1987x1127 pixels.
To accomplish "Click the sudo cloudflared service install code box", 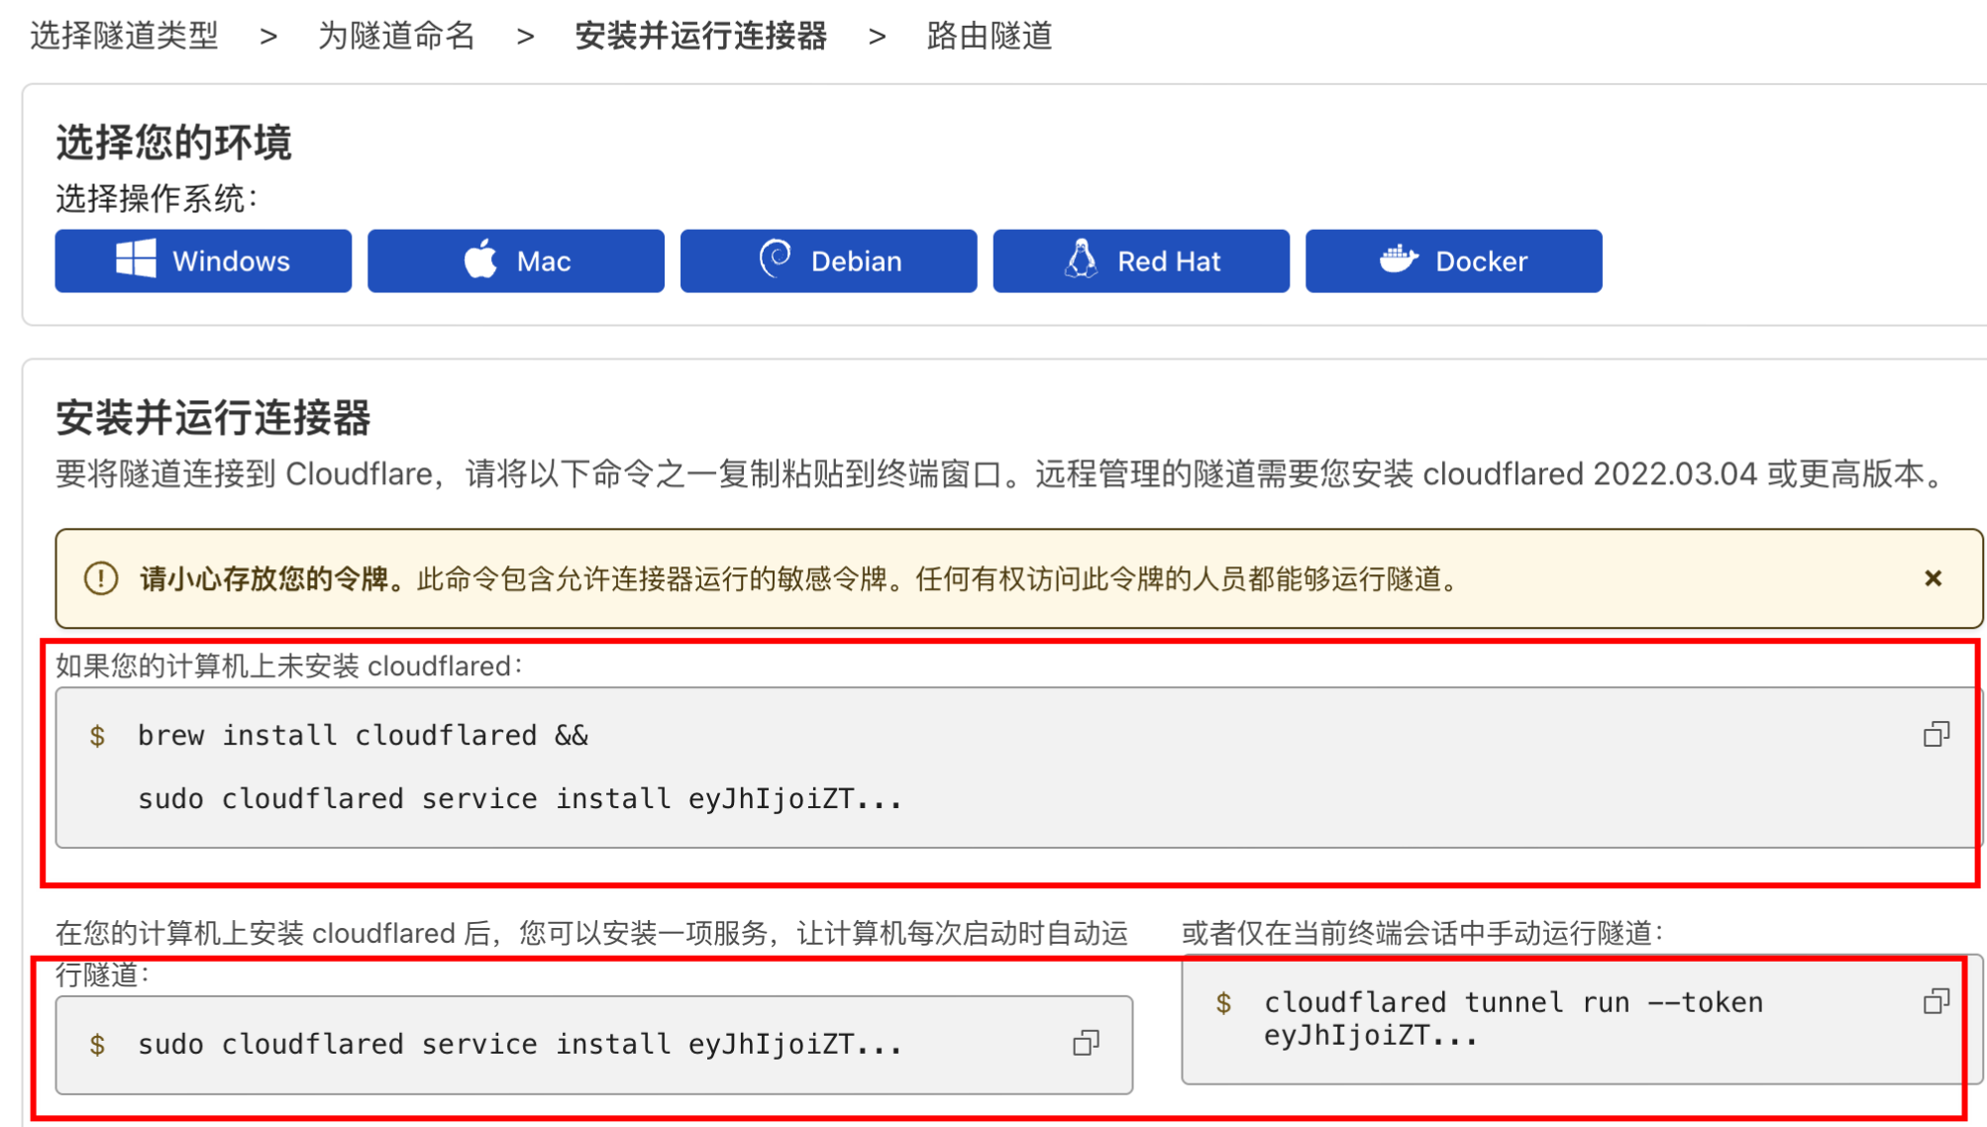I will [594, 1045].
